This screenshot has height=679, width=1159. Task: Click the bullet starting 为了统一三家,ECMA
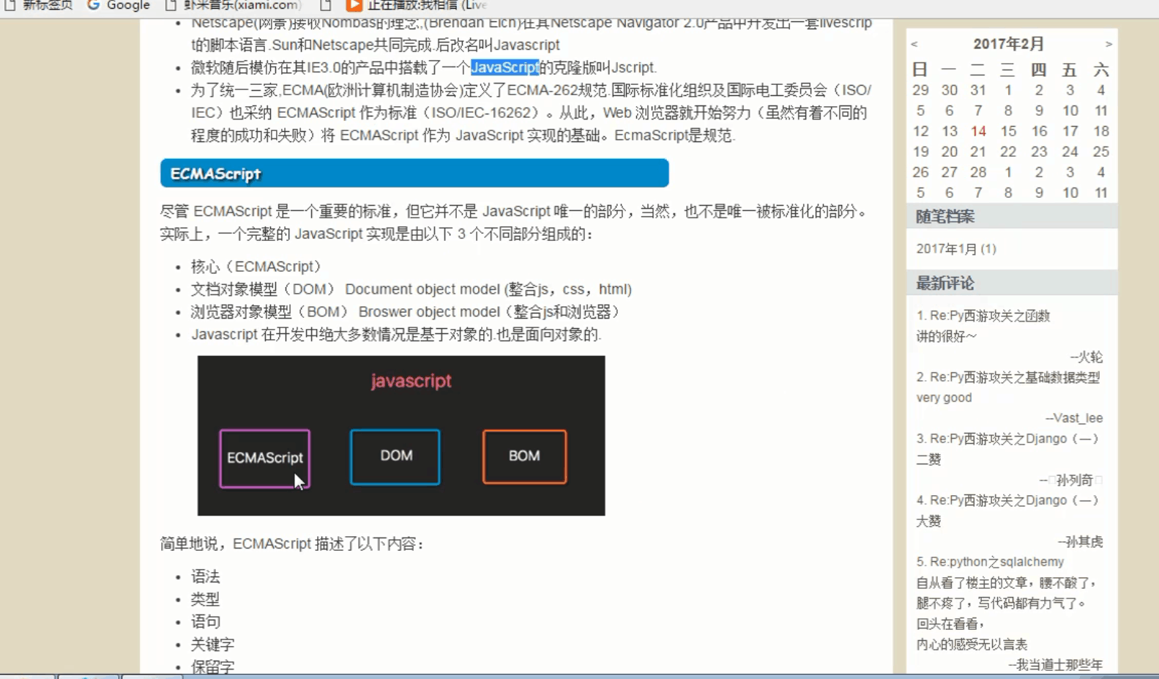(x=531, y=113)
